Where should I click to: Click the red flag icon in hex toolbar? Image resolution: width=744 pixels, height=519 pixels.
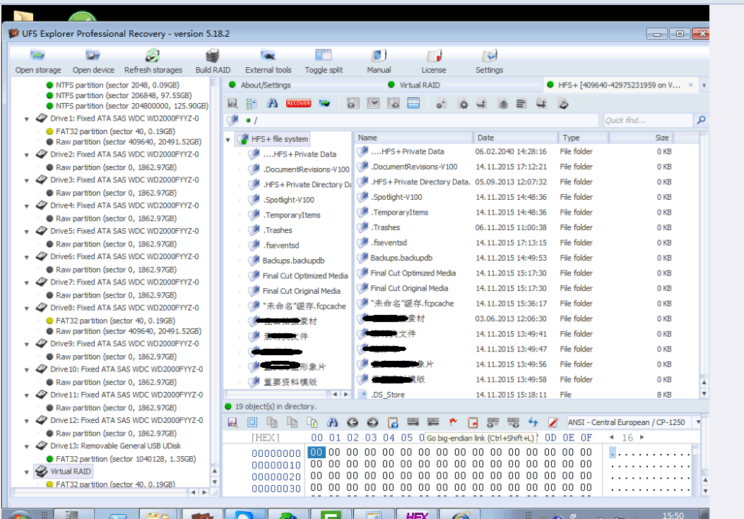point(453,422)
